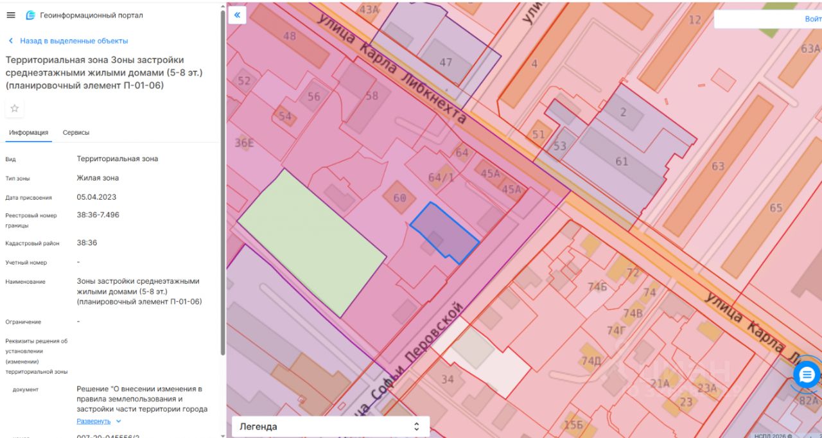Screen dimensions: 822x438
Task: Collapse the side panel with double-chevron button
Action: tap(238, 15)
